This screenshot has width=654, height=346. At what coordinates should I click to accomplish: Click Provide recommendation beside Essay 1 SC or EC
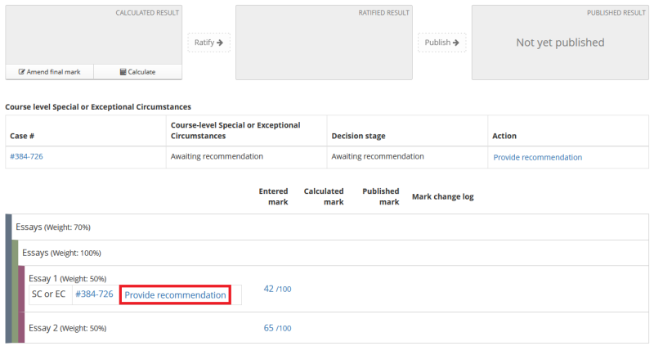click(x=175, y=295)
